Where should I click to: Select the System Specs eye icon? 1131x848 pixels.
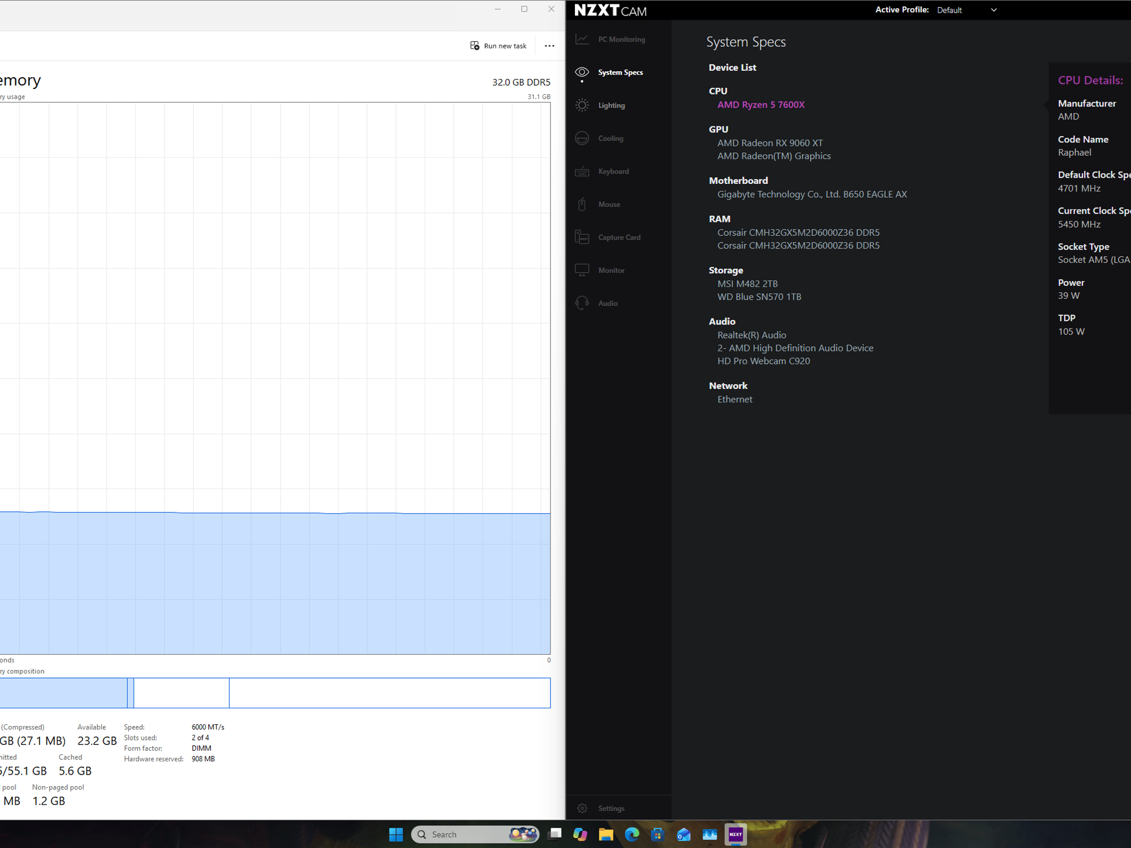582,72
